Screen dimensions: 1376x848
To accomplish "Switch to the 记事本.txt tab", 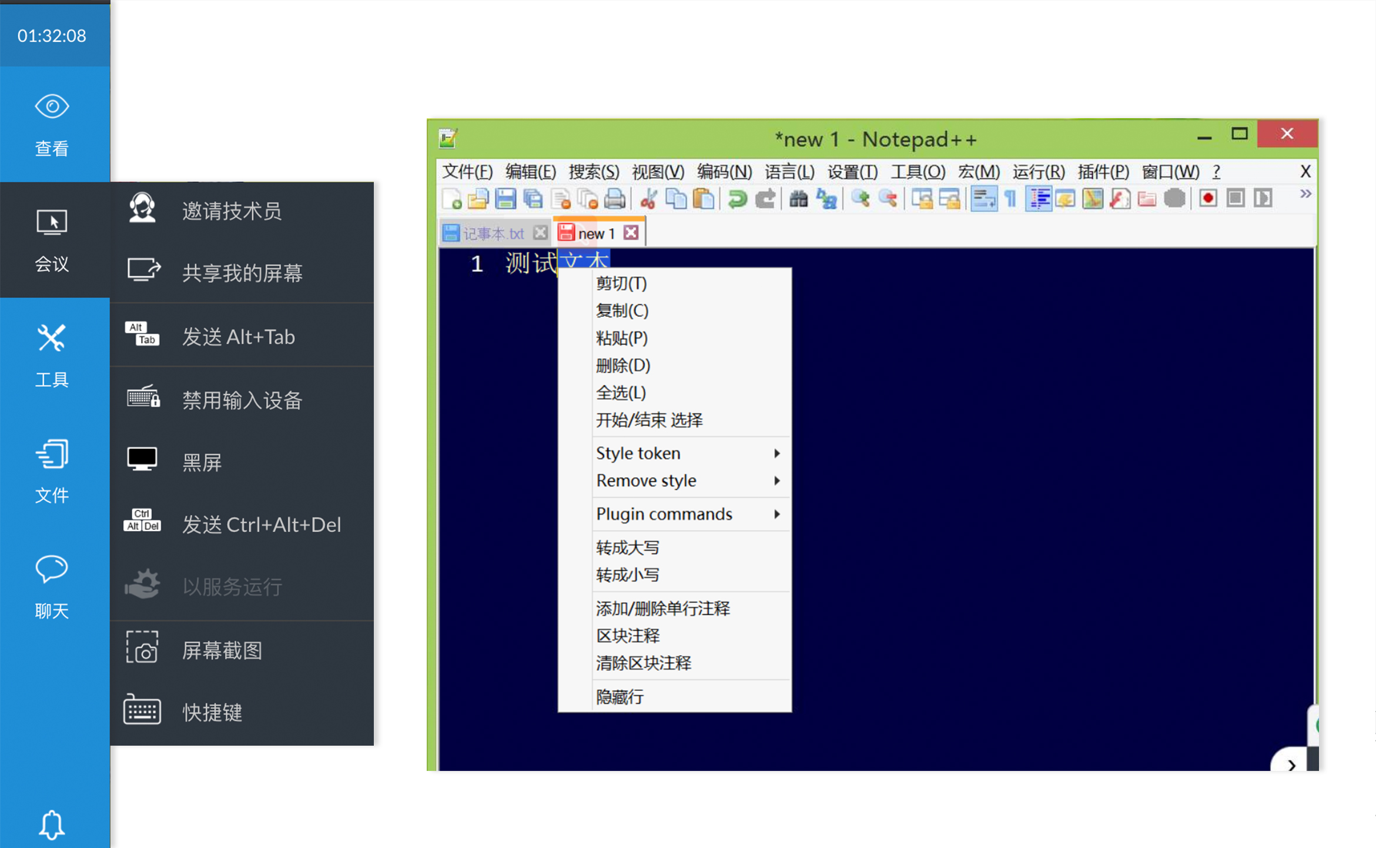I will 493,233.
